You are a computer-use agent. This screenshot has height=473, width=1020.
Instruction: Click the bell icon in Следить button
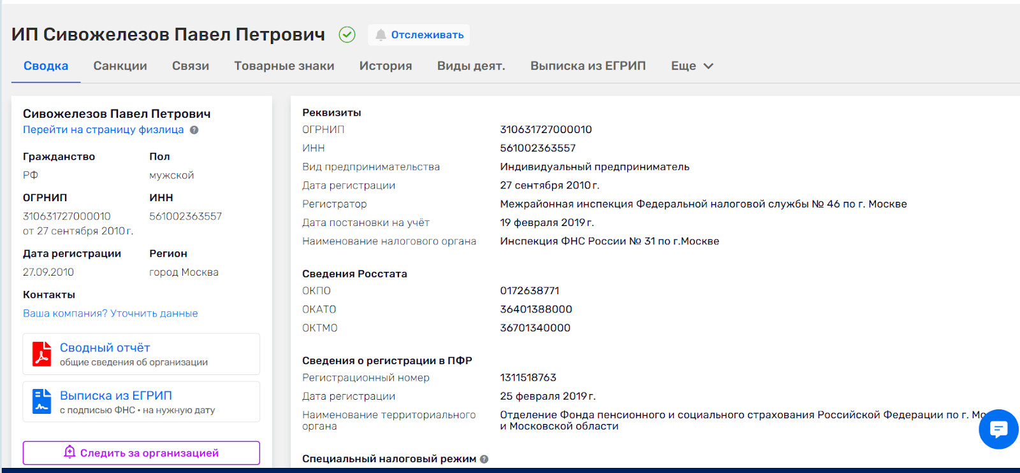70,452
